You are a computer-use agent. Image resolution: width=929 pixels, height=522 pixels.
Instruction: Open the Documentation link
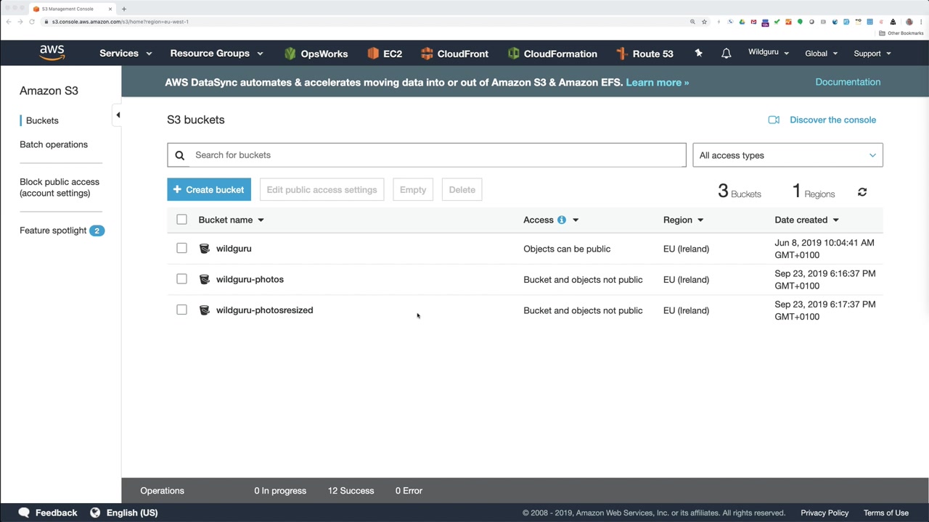[848, 82]
